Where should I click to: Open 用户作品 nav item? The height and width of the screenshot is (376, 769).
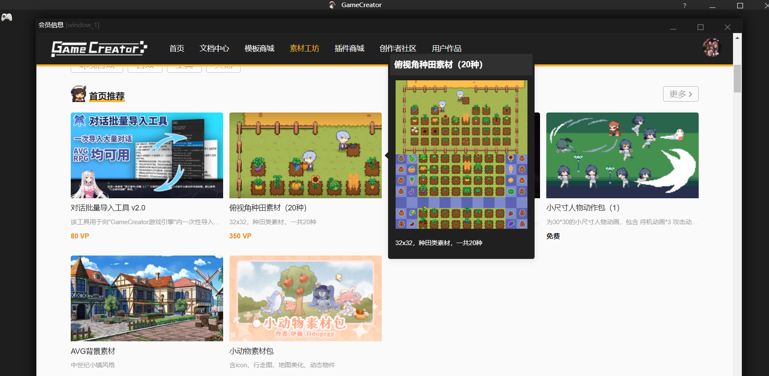pyautogui.click(x=447, y=49)
